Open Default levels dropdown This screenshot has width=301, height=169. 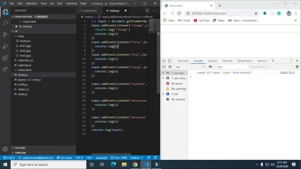pyautogui.click(x=259, y=67)
